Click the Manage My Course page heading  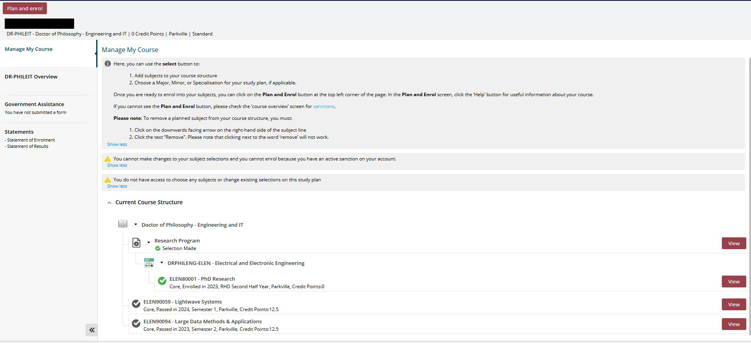[x=130, y=50]
